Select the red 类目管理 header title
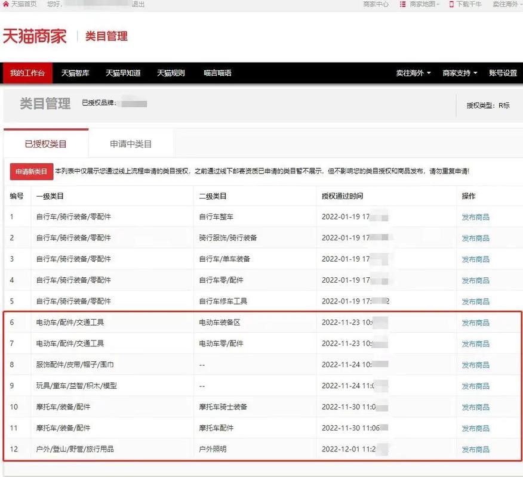Image resolution: width=523 pixels, height=477 pixels. click(x=106, y=36)
